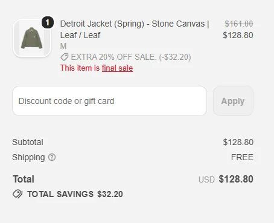This screenshot has width=274, height=223.
Task: Click the $128.80 item sale price
Action: (238, 35)
